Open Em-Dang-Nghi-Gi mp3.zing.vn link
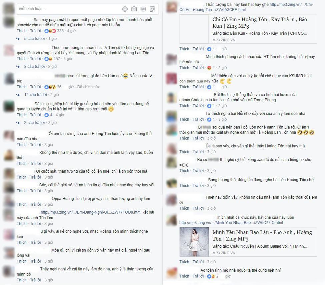The height and width of the screenshot is (285, 325). click(x=91, y=212)
